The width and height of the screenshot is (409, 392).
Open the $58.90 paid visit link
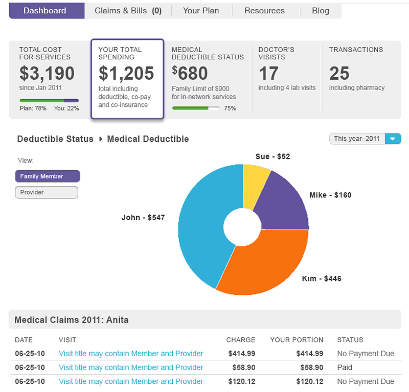click(131, 367)
